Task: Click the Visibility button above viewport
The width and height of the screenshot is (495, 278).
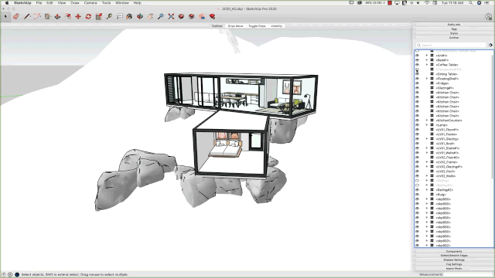Action: 276,25
